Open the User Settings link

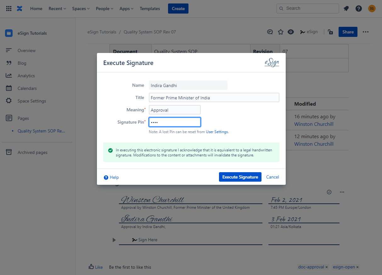tap(217, 132)
